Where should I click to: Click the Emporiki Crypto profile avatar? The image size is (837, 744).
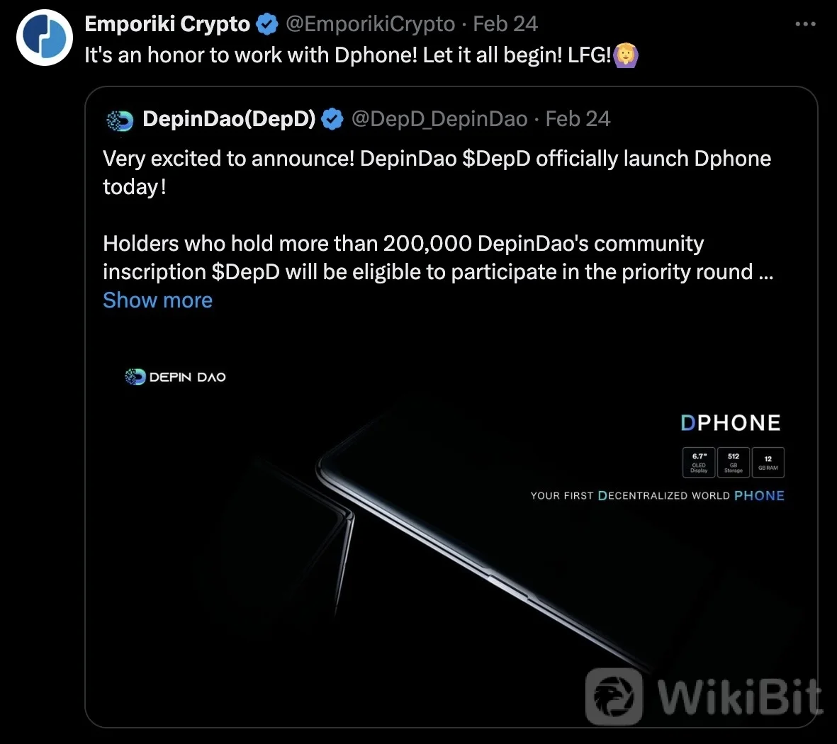click(45, 38)
